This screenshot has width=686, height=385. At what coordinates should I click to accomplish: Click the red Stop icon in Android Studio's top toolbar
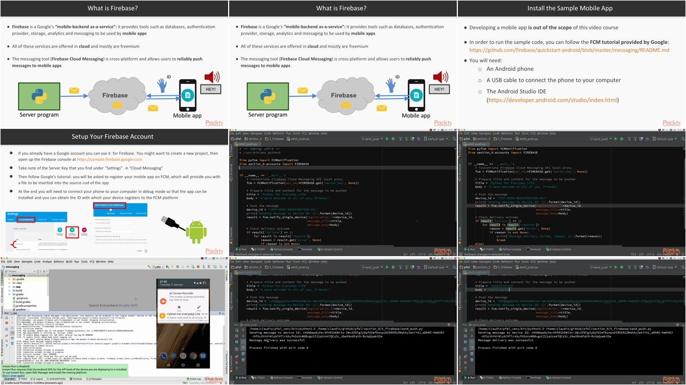198,267
